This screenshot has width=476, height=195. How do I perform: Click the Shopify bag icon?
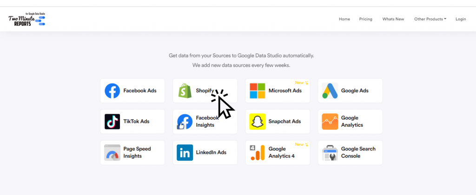pos(185,91)
